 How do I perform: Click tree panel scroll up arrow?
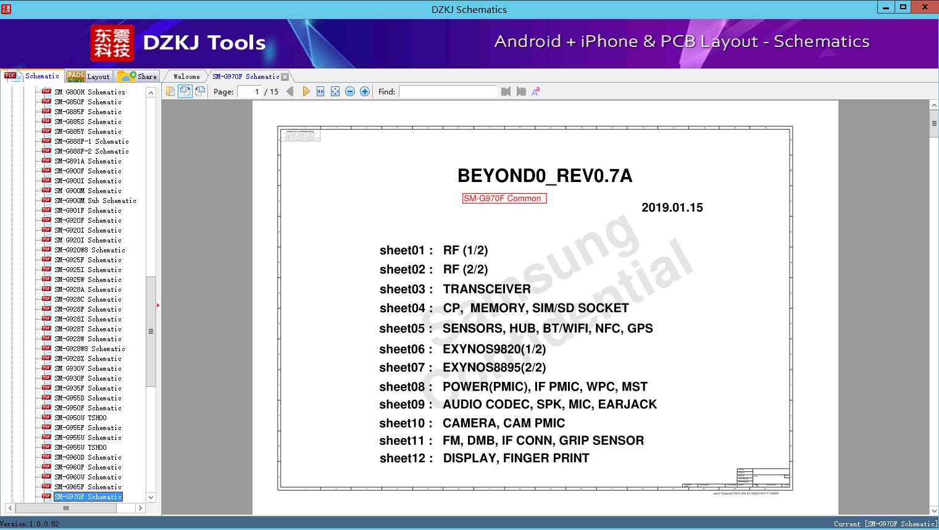[x=151, y=93]
